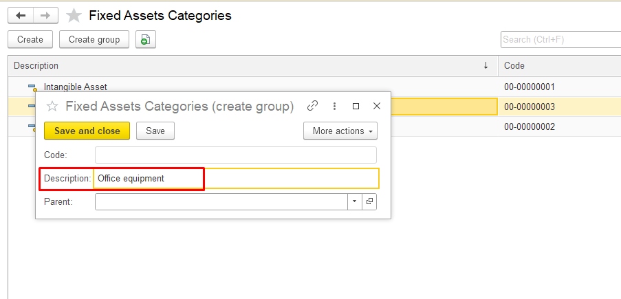Open the More actions dropdown

(x=340, y=131)
